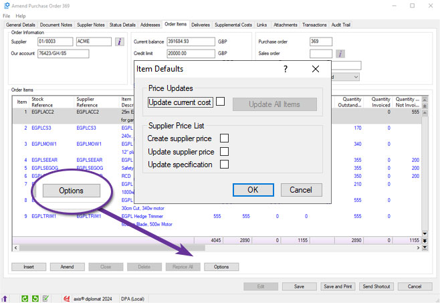Open the File menu
The image size is (440, 303).
coord(7,16)
